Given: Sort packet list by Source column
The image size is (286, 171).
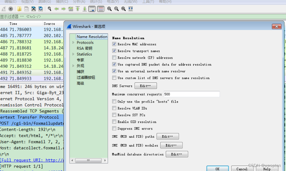Looking at the screenshot, I should click(x=53, y=24).
